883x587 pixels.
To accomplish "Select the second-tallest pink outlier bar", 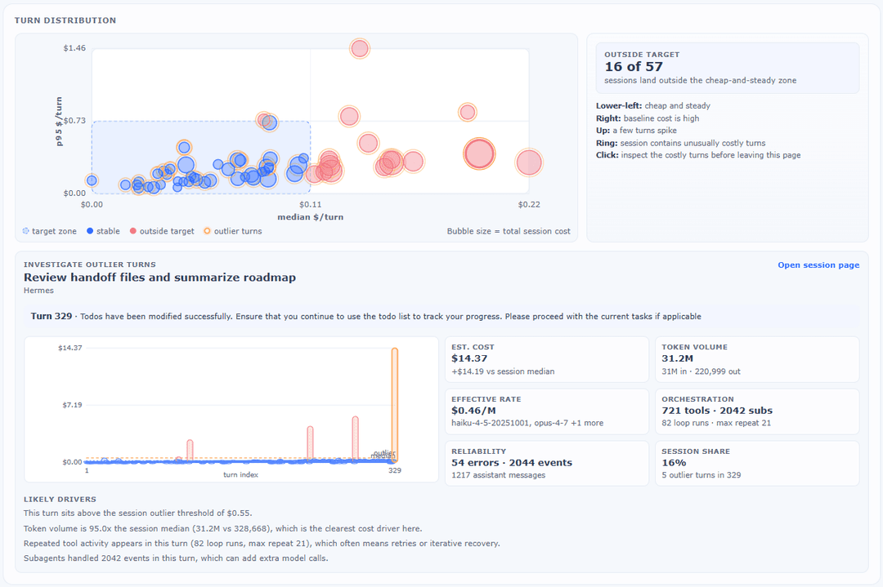I will point(311,443).
